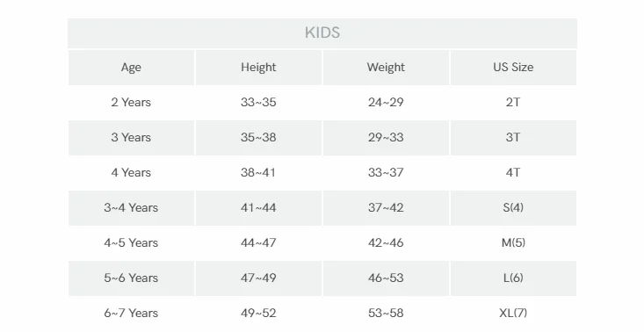
Task: Select the US Size column header
Action: (513, 68)
